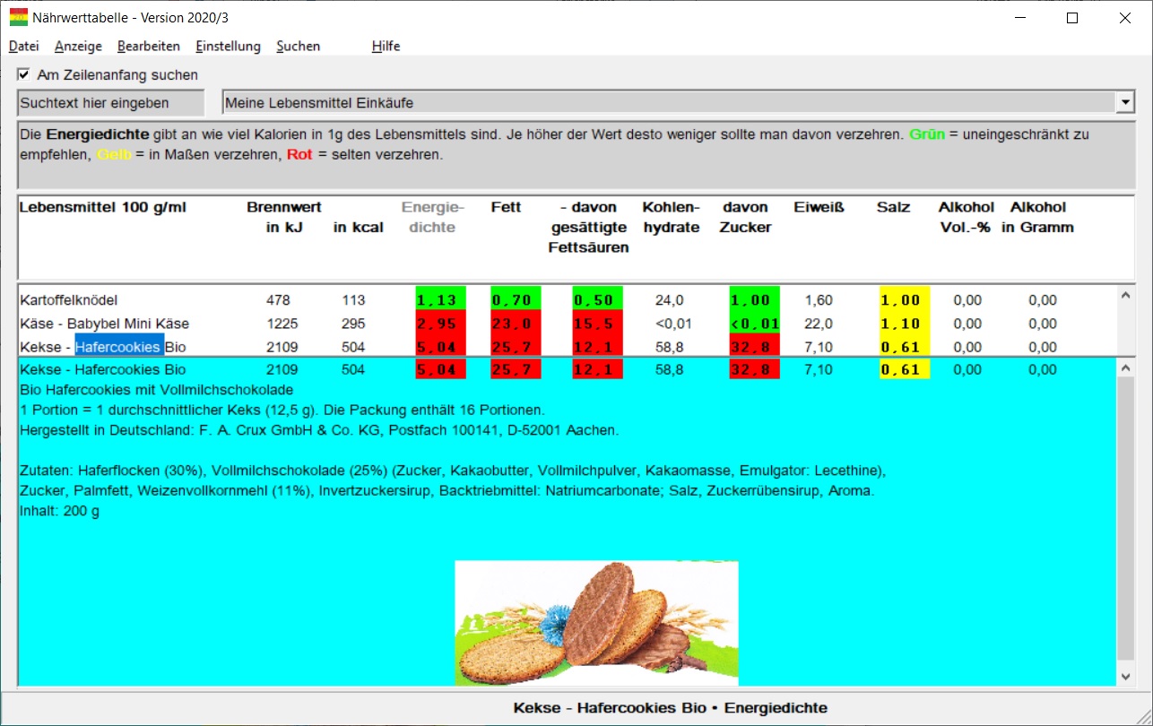This screenshot has height=726, width=1153.
Task: Select the Kartoffelknödel row in list
Action: pyautogui.click(x=567, y=300)
